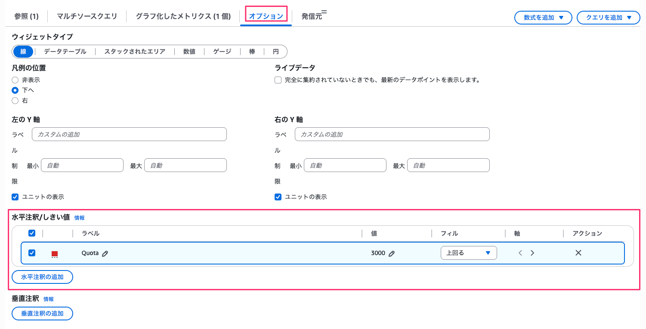The width and height of the screenshot is (646, 329).
Task: Enable the ライブデータ checkbox
Action: pyautogui.click(x=278, y=80)
